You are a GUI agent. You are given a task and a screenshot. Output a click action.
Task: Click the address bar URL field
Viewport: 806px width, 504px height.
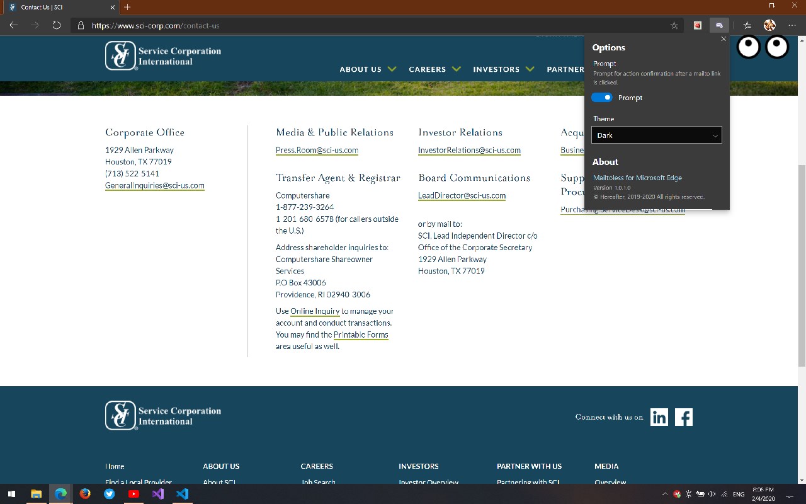pyautogui.click(x=378, y=25)
